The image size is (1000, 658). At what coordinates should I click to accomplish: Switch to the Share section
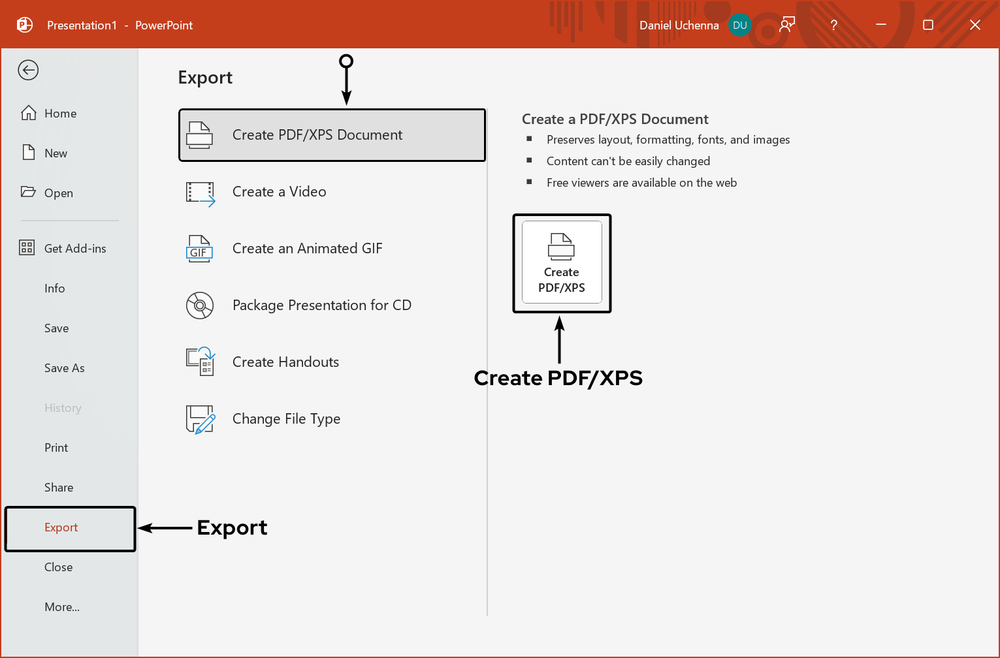click(x=58, y=487)
